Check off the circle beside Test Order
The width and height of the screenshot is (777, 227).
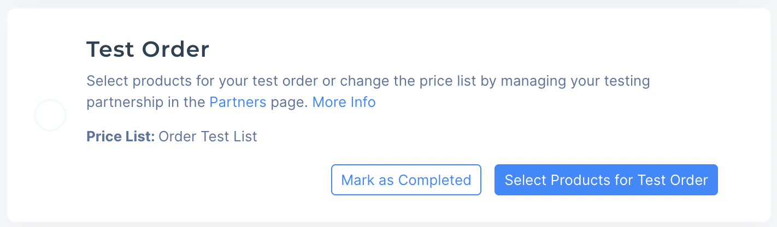[50, 116]
